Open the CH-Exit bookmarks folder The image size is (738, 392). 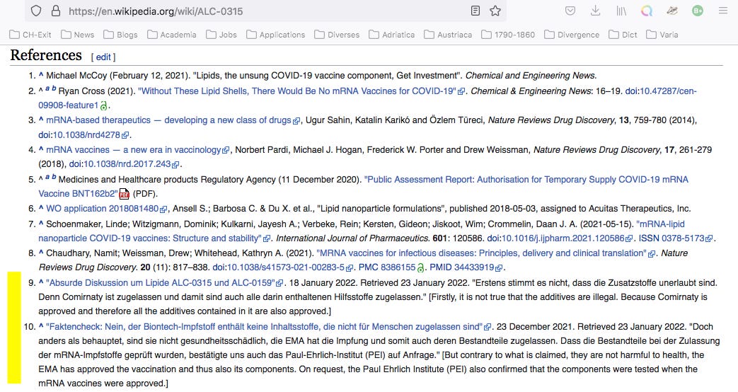pyautogui.click(x=30, y=35)
